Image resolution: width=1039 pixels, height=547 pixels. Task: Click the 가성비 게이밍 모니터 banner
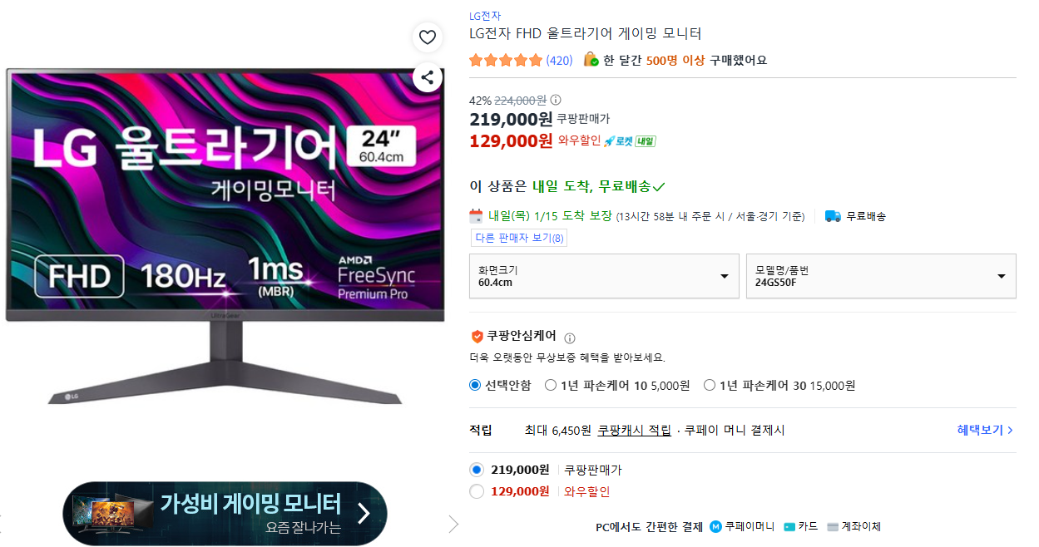[225, 513]
